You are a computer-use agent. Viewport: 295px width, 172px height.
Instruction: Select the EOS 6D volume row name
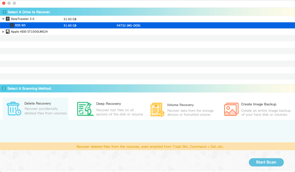coord(20,25)
